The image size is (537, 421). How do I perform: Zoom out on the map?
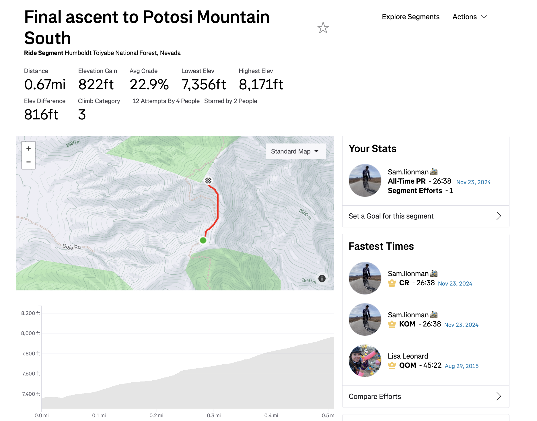click(x=28, y=162)
